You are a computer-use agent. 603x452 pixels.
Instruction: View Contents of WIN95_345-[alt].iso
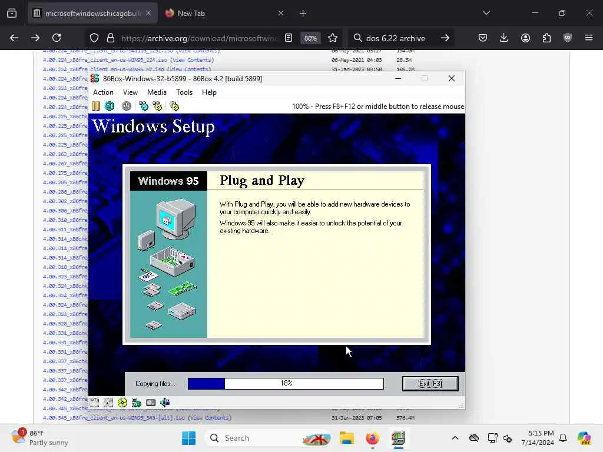coord(210,418)
